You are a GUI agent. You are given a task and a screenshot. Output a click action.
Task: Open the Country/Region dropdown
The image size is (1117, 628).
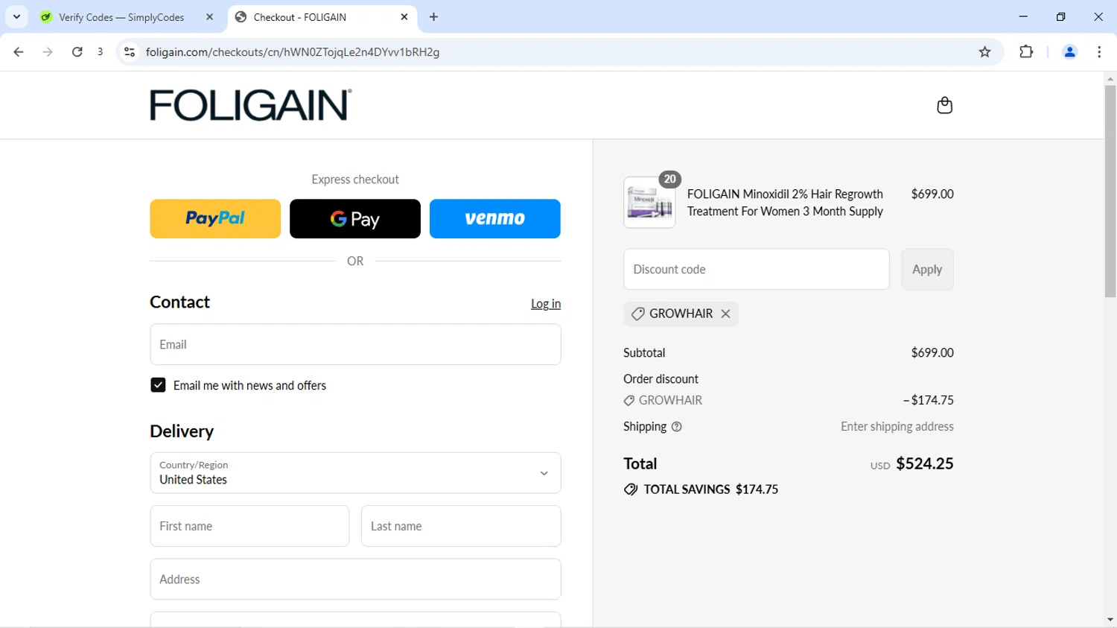click(355, 473)
